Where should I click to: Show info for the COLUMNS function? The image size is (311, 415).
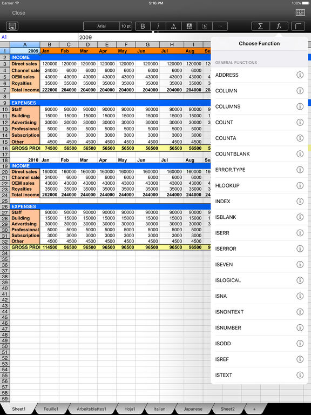click(x=300, y=106)
